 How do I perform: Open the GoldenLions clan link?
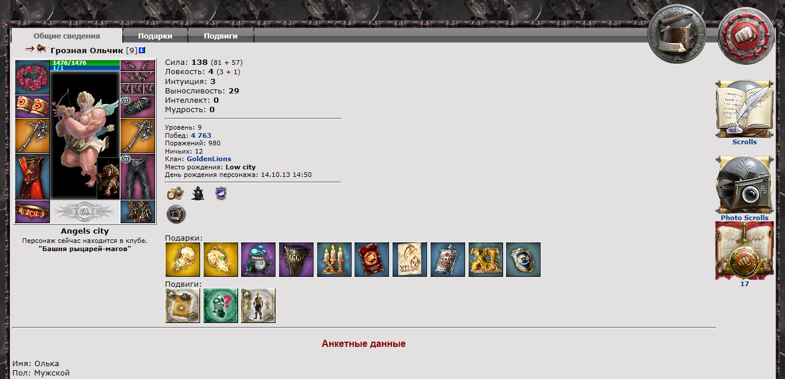click(x=209, y=159)
